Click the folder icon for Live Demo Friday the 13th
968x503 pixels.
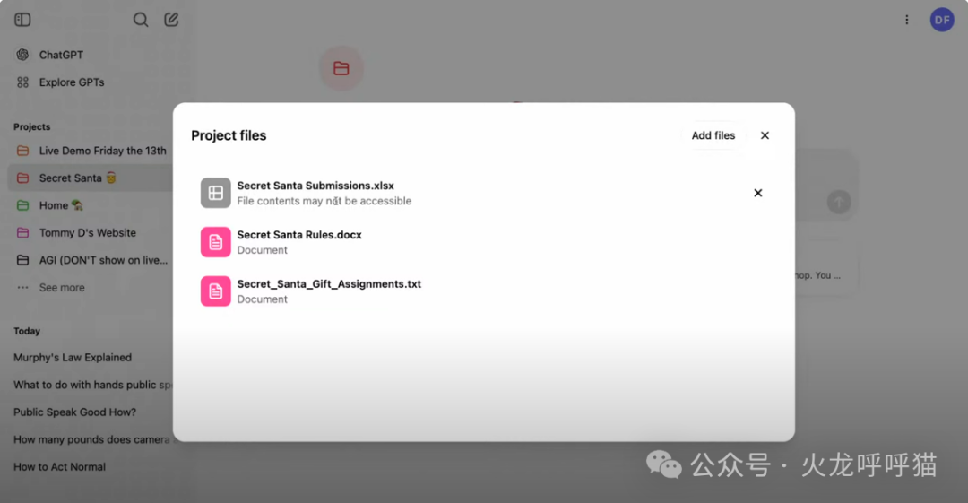(22, 151)
